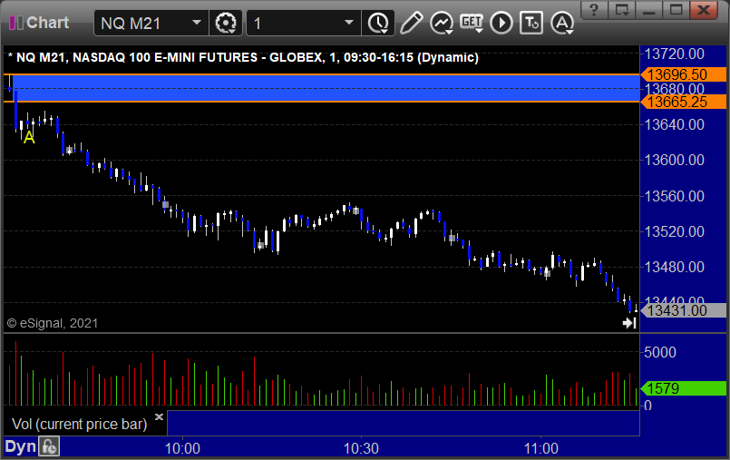
Task: Click the 13696.50 orange price label
Action: click(684, 74)
